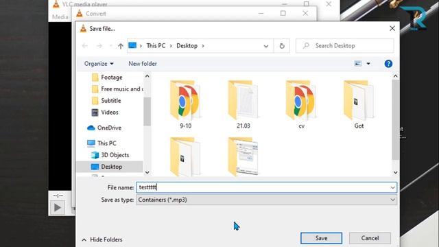This screenshot has height=247, width=439.
Task: Open Media menu in VLC window
Action: click(x=60, y=17)
